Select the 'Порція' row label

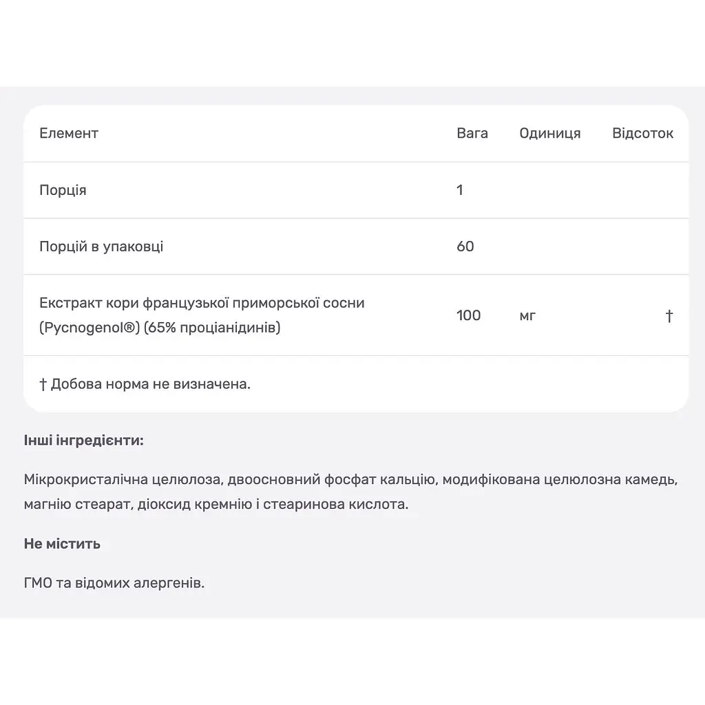63,190
